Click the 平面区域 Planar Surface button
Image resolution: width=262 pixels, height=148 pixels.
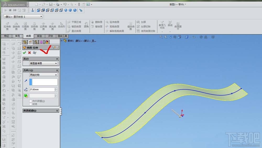coord(74,22)
